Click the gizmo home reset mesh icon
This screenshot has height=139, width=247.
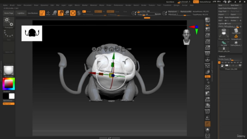pos(112,49)
